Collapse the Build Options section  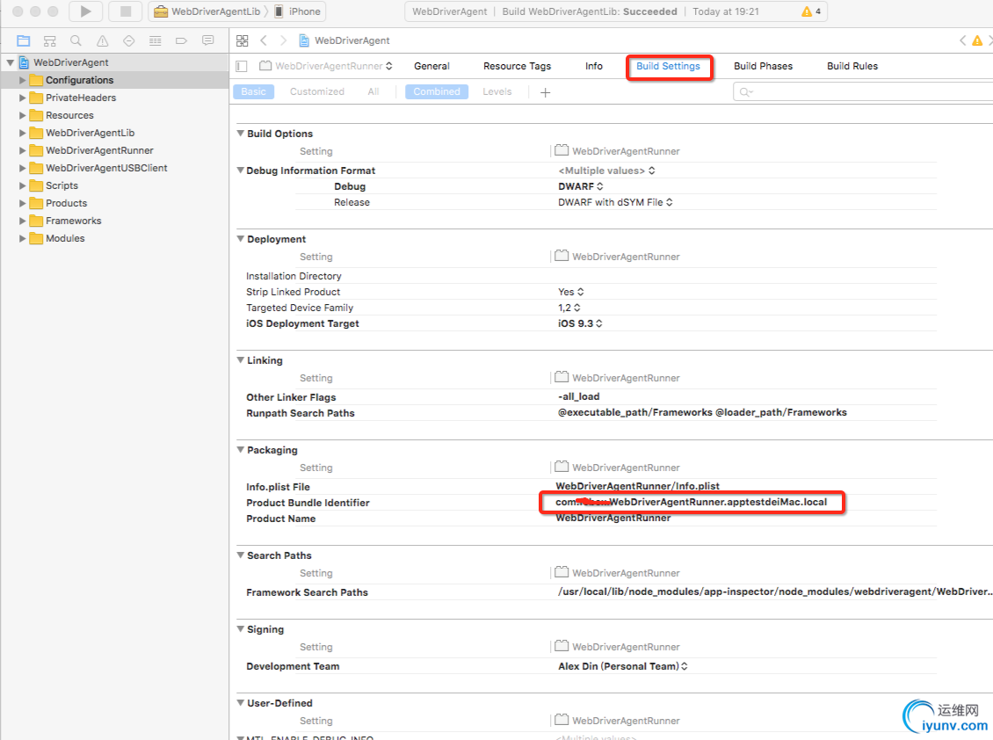(x=241, y=133)
